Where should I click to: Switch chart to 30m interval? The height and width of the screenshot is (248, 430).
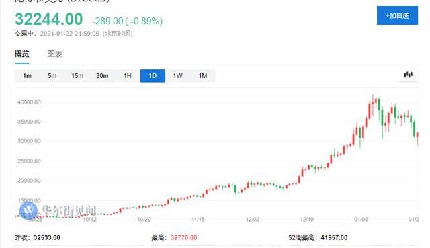coord(102,76)
